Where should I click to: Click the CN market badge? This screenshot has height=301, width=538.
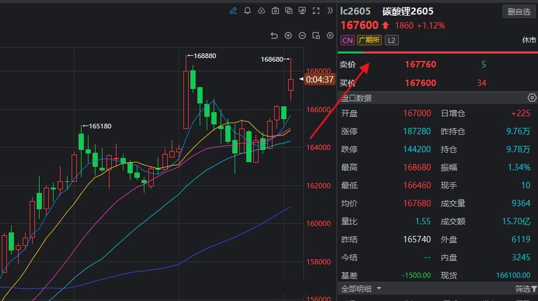click(x=347, y=41)
